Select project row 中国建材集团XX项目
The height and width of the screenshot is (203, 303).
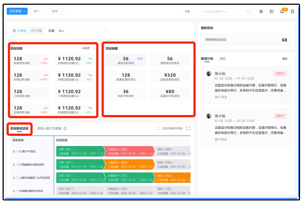(32, 191)
